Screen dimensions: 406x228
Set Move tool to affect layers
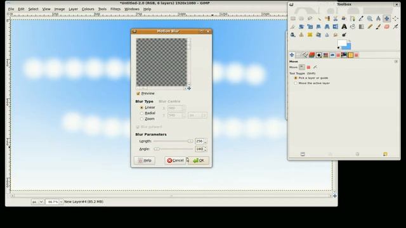pyautogui.click(x=302, y=67)
